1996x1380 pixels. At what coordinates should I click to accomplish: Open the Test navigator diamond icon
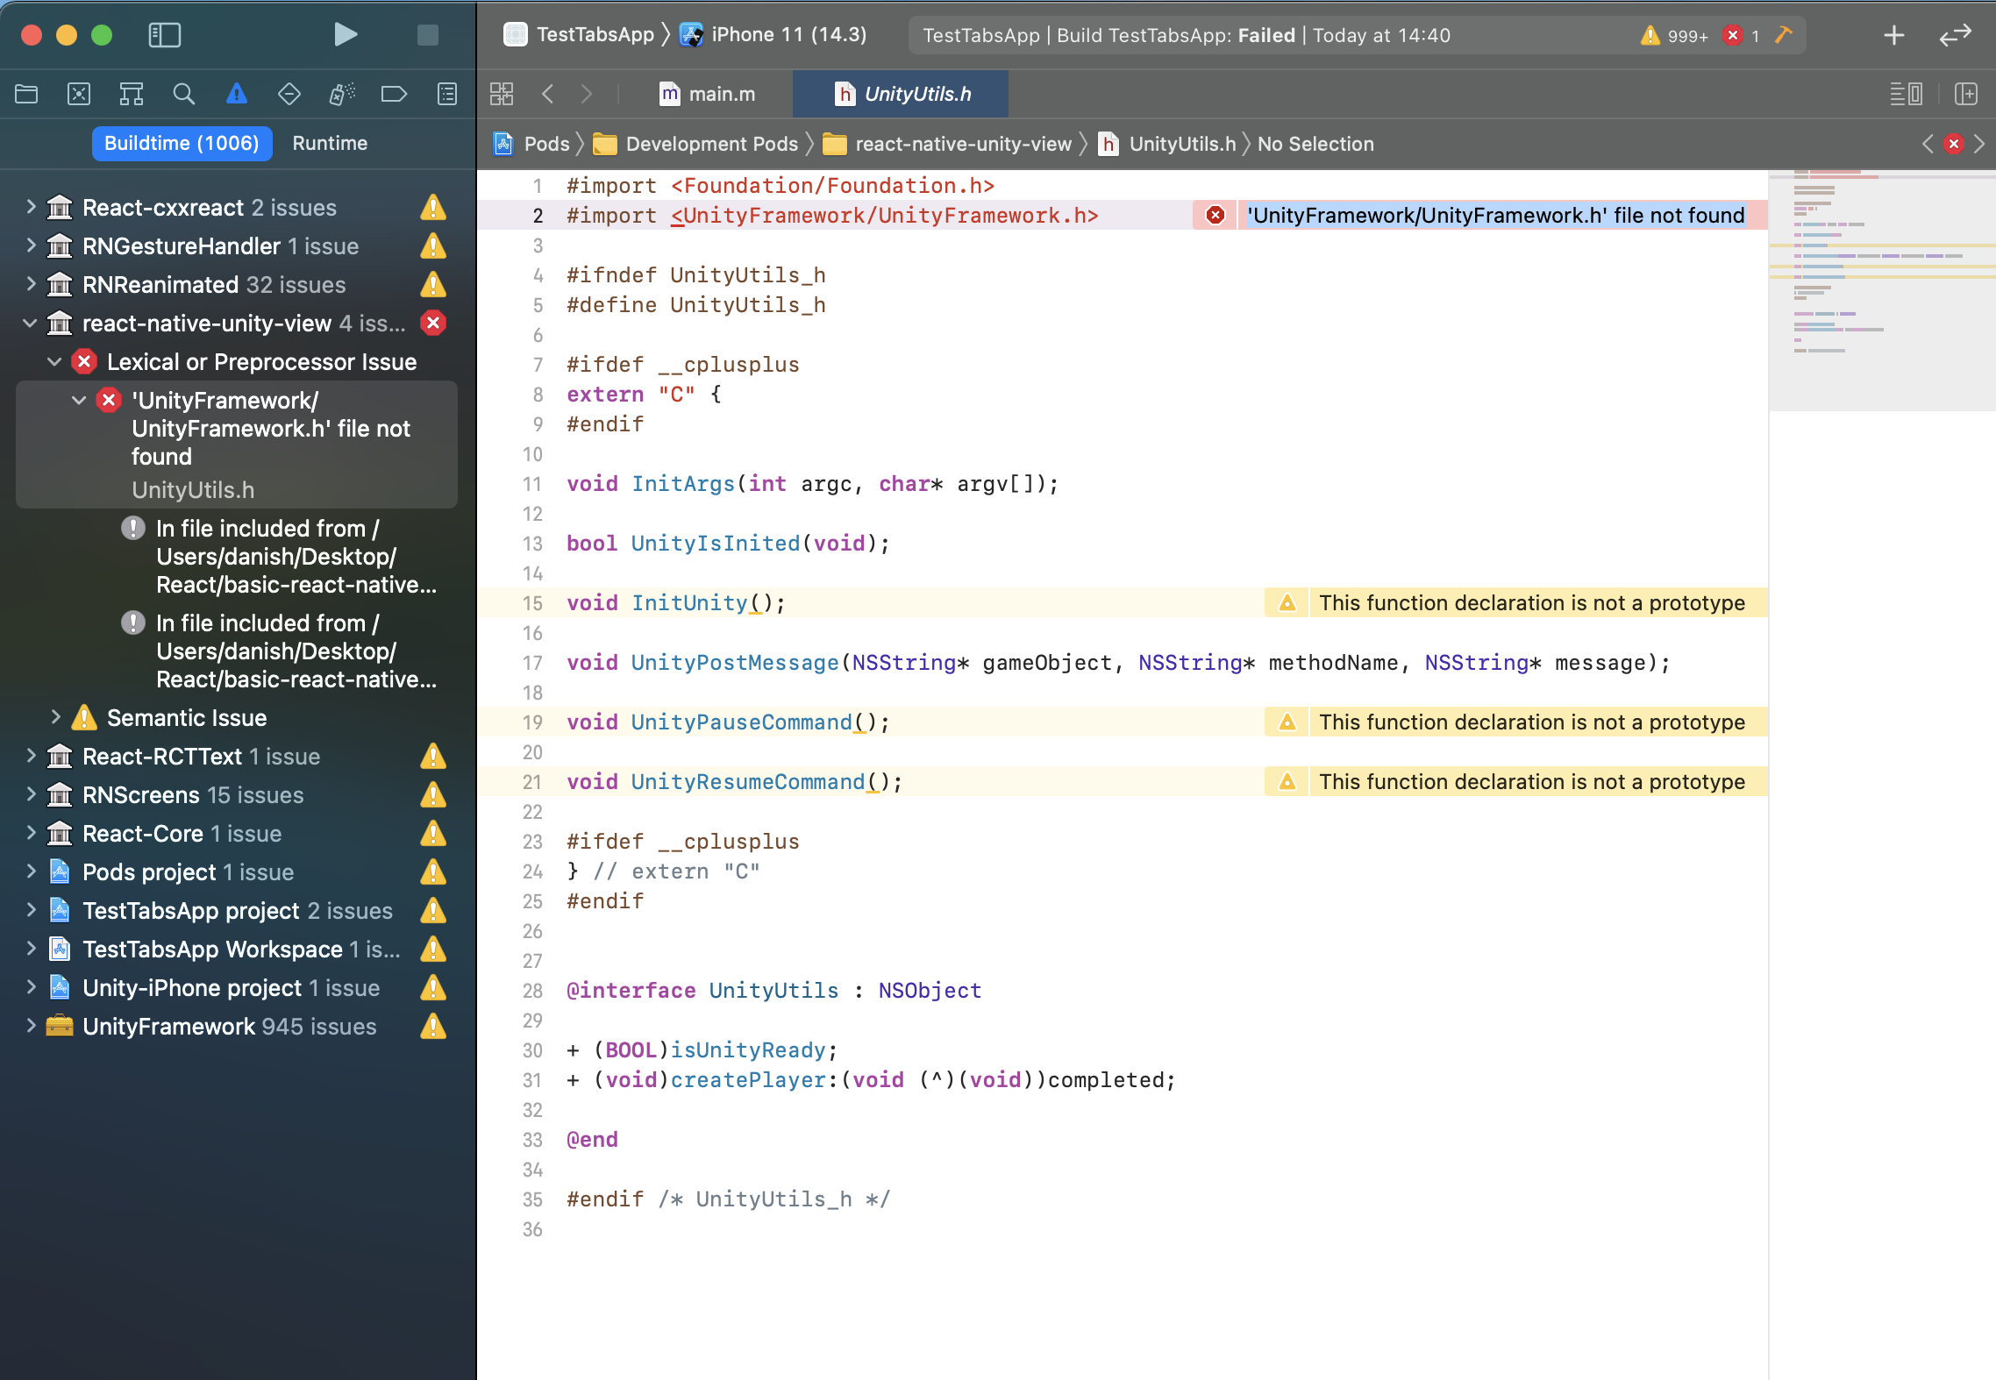click(x=289, y=94)
